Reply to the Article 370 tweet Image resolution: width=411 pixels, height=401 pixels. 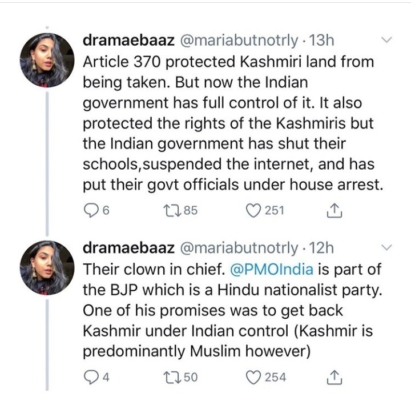pos(90,211)
